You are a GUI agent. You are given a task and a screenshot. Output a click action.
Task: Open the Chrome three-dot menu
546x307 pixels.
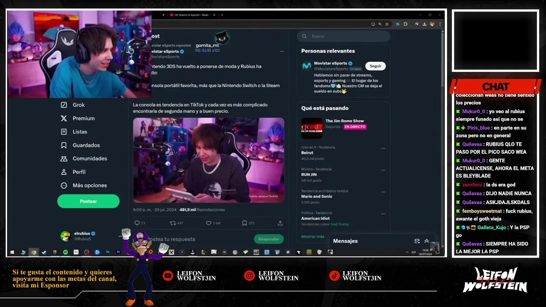click(x=440, y=24)
